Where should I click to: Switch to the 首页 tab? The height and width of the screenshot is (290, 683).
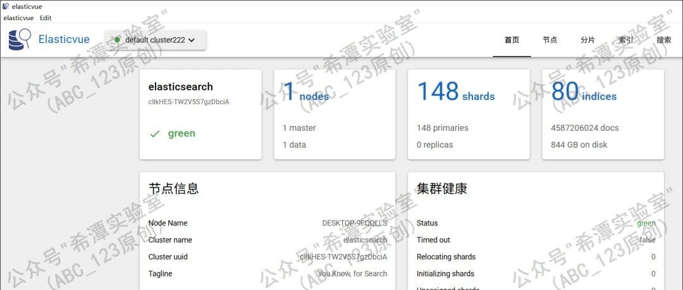click(x=512, y=40)
